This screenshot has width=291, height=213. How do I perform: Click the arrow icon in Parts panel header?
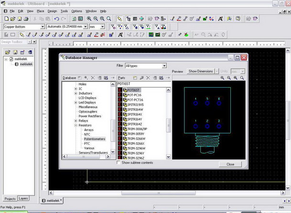tap(168, 78)
